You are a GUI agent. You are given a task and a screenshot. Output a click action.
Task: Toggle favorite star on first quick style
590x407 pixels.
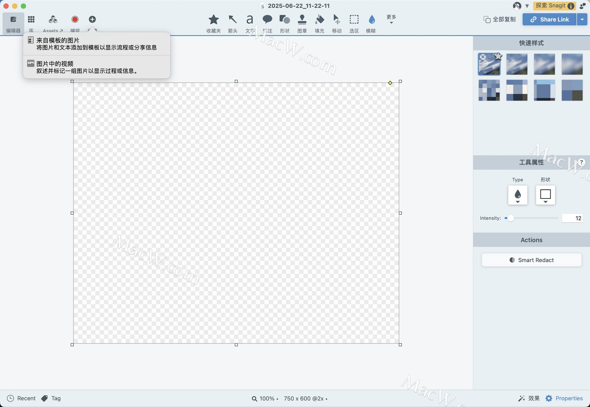coord(498,57)
